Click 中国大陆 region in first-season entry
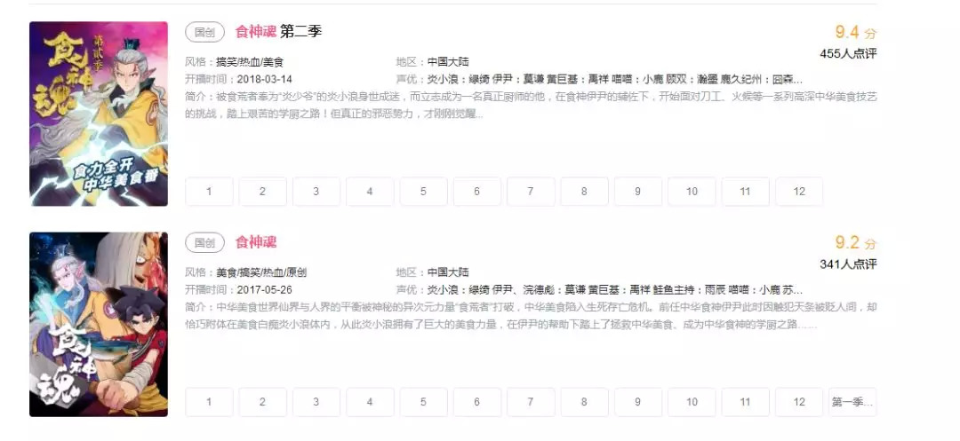The height and width of the screenshot is (441, 960). 448,272
